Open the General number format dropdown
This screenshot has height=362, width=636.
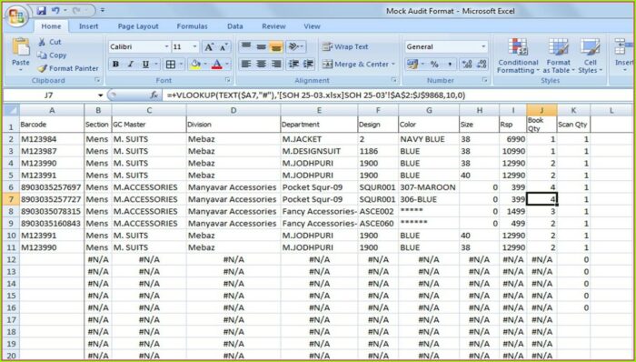pyautogui.click(x=483, y=47)
